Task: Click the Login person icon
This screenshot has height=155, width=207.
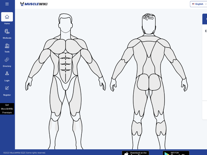Action: tap(7, 73)
